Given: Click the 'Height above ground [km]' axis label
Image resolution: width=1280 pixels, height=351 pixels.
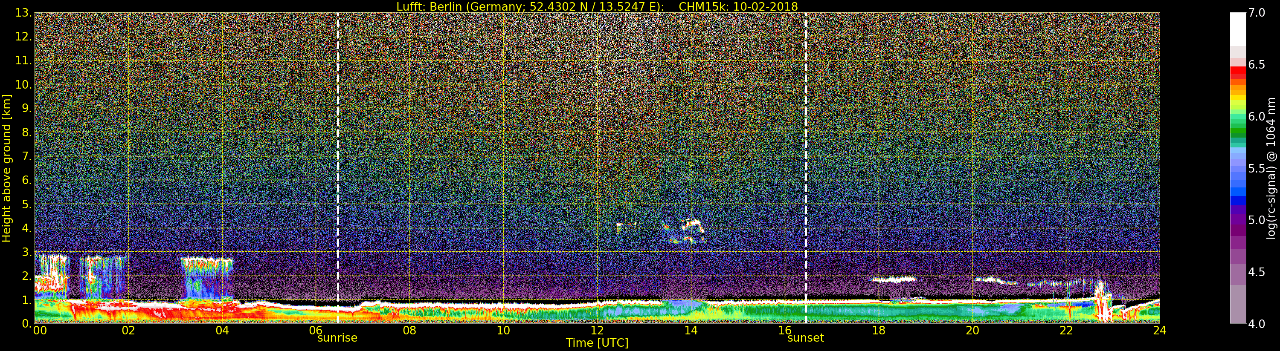Looking at the screenshot, I should click(6, 168).
